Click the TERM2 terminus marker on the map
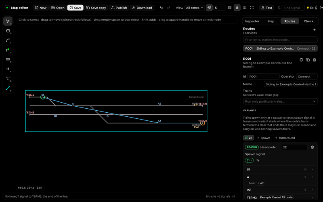The height and width of the screenshot is (202, 323). (x=203, y=123)
